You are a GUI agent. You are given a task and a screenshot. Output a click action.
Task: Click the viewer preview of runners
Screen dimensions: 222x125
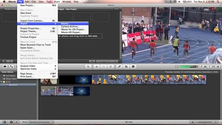[172, 35]
